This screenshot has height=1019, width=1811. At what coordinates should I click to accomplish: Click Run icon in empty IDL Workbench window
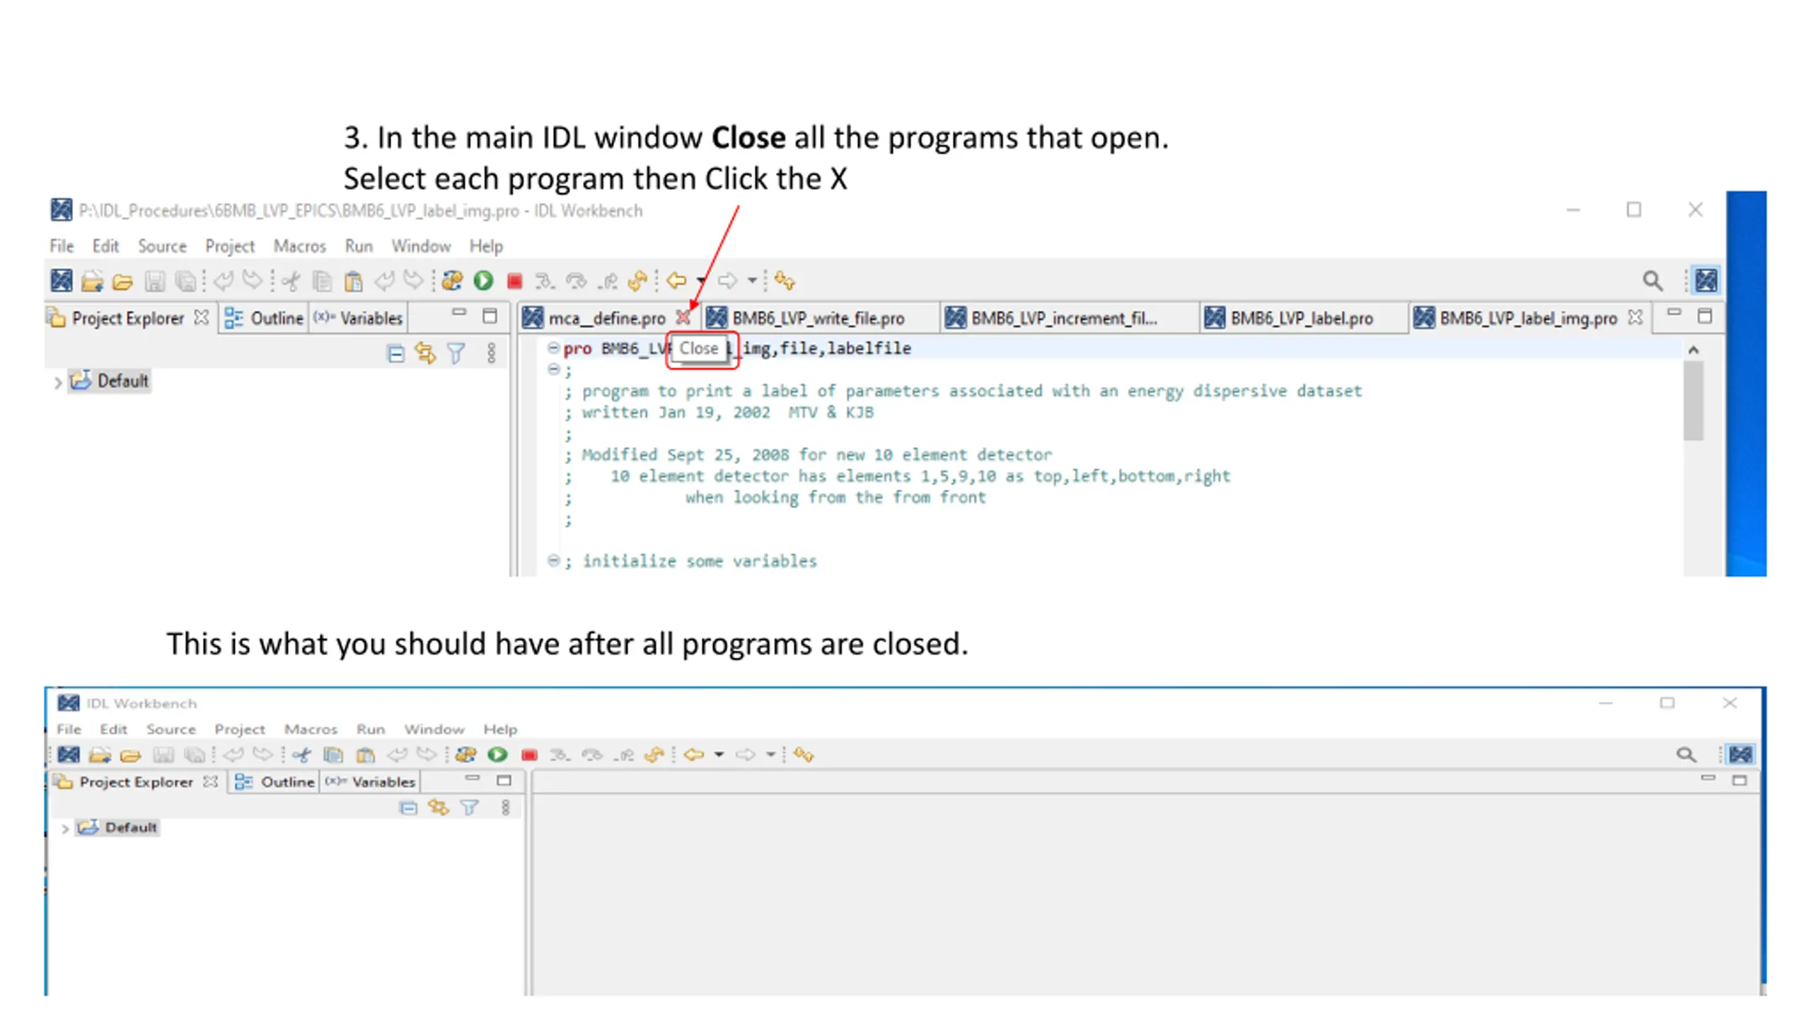click(497, 754)
